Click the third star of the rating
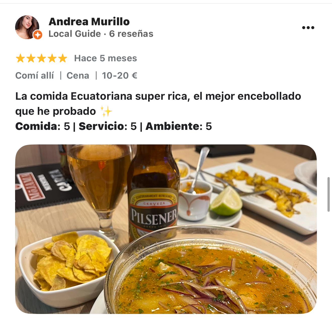 (x=41, y=58)
